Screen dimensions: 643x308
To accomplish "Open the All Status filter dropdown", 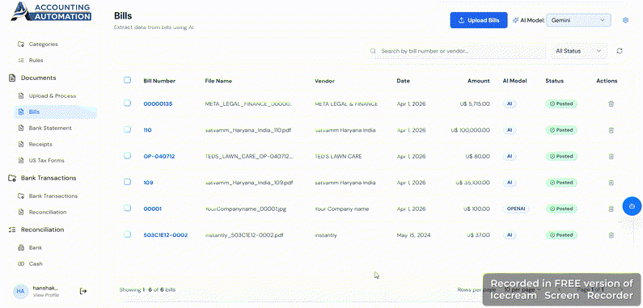I will [x=579, y=51].
